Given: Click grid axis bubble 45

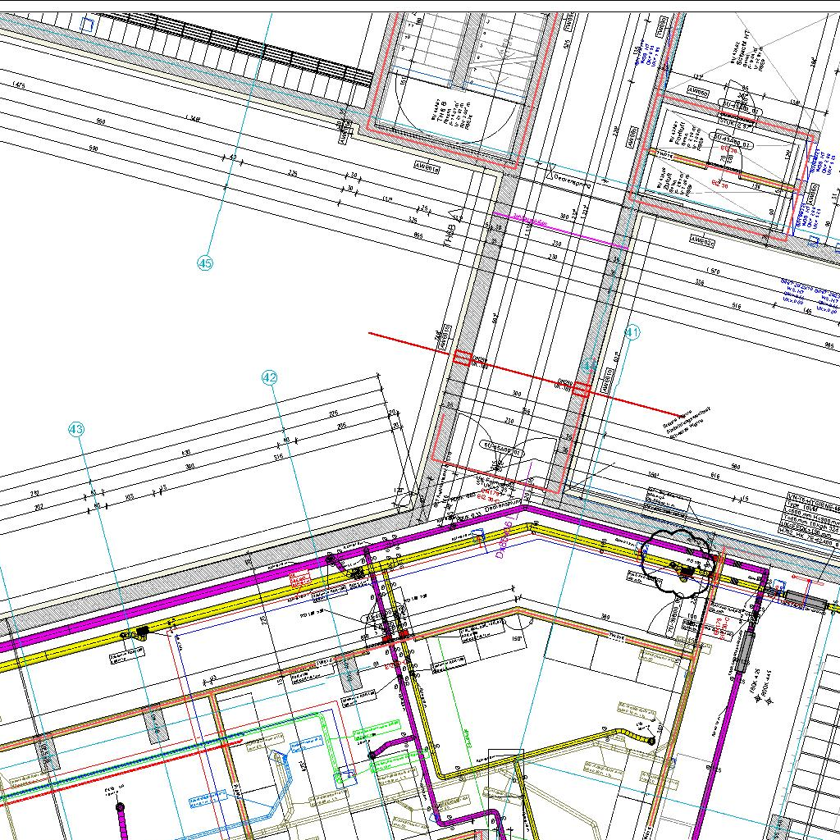Looking at the screenshot, I should pyautogui.click(x=205, y=263).
